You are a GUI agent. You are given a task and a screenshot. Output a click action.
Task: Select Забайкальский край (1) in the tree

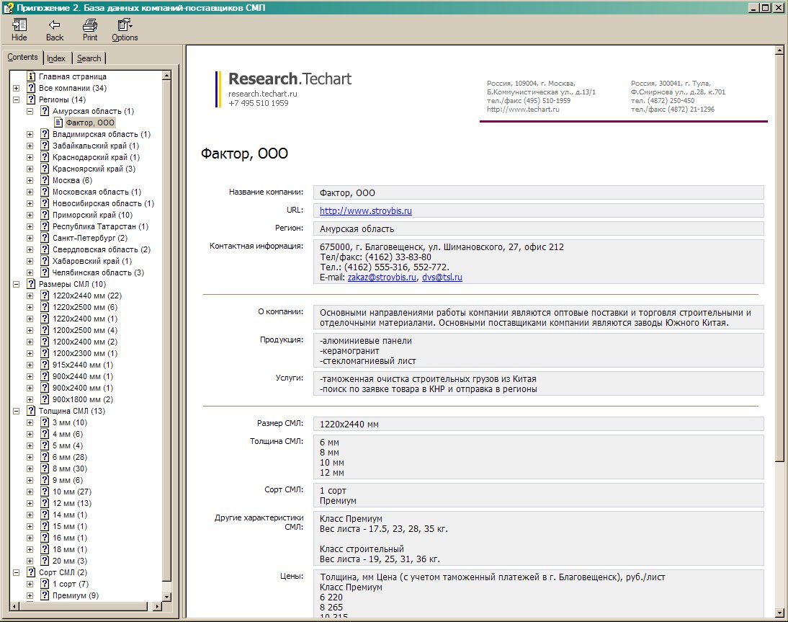point(96,146)
